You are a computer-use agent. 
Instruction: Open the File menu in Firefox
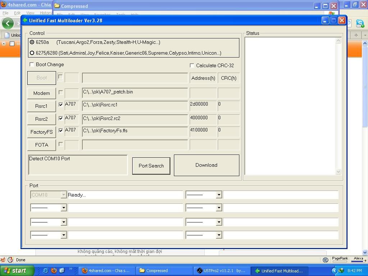point(5,13)
